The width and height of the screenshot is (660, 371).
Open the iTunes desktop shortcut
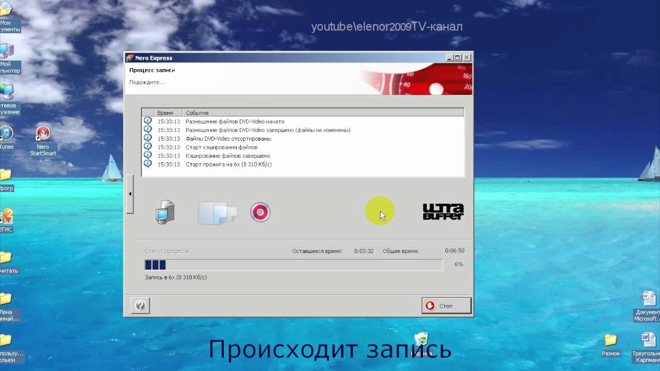coord(6,138)
